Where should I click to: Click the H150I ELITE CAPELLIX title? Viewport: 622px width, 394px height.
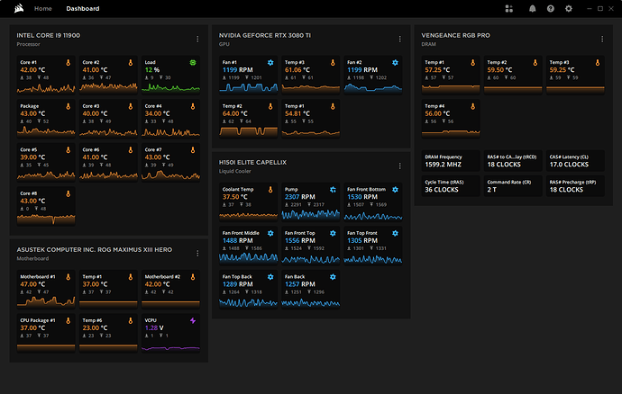(252, 162)
